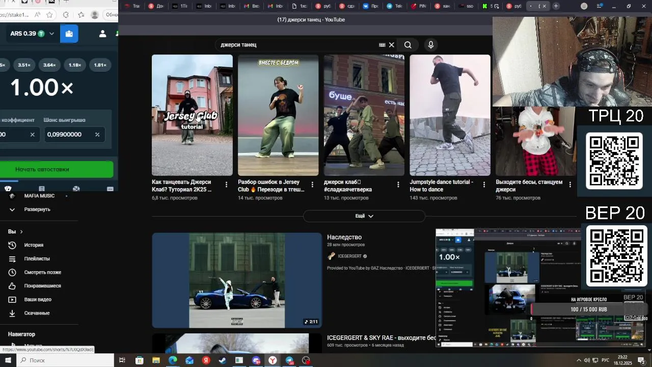The width and height of the screenshot is (652, 367).
Task: Switch input language РУС in tray
Action: [x=606, y=360]
